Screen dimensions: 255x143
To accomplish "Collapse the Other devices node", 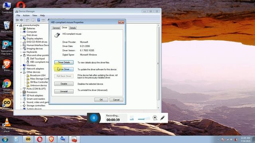I will (21, 72).
